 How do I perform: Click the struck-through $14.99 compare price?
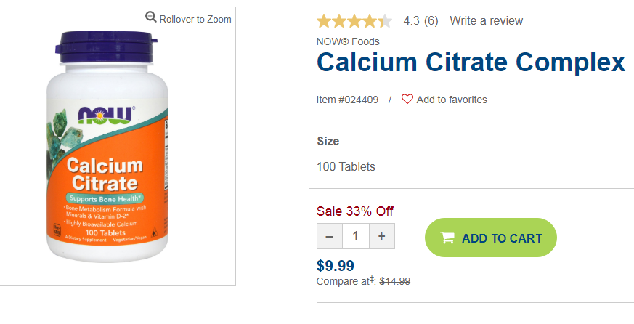(x=395, y=281)
